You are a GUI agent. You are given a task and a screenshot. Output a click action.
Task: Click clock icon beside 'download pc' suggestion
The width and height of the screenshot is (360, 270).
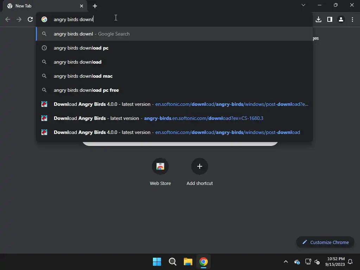44,48
